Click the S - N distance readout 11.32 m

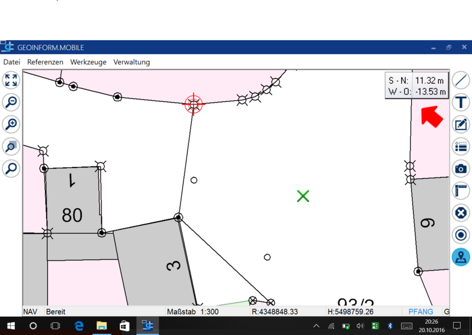coord(430,81)
